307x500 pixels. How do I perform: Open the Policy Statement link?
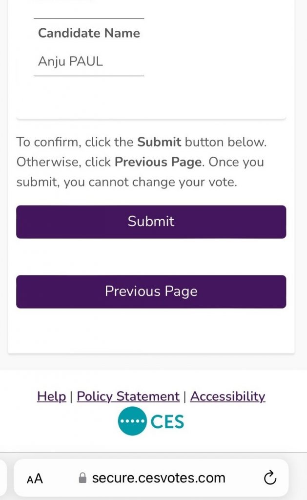pos(128,396)
